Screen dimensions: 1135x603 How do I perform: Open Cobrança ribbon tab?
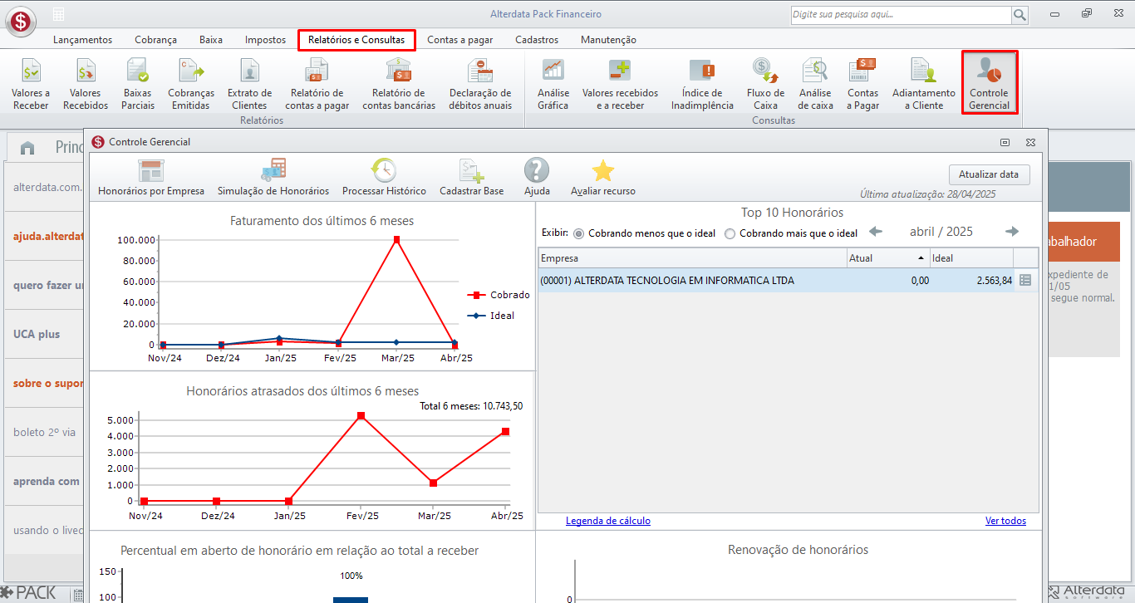[155, 40]
